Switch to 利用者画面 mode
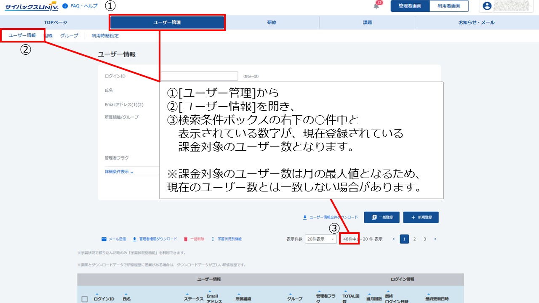This screenshot has width=539, height=303. point(449,6)
